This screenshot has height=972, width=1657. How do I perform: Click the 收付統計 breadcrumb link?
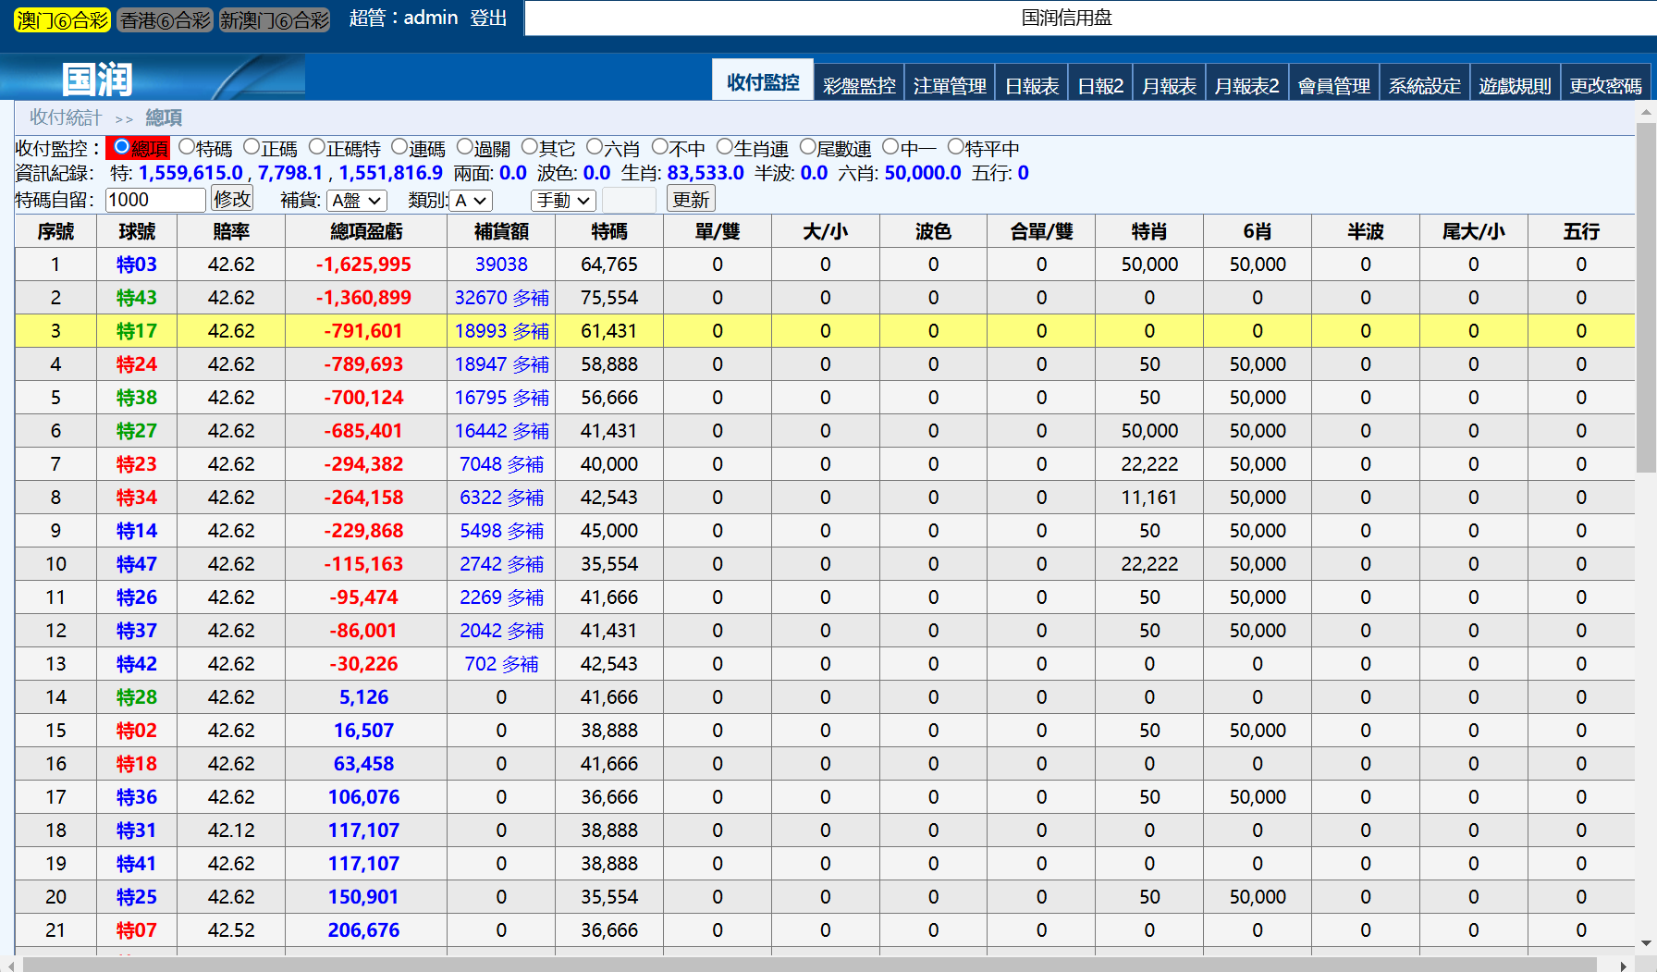click(65, 117)
